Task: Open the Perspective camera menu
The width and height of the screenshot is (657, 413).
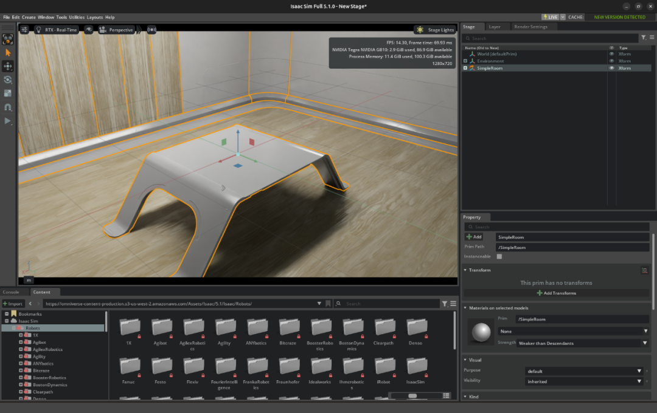Action: click(116, 30)
